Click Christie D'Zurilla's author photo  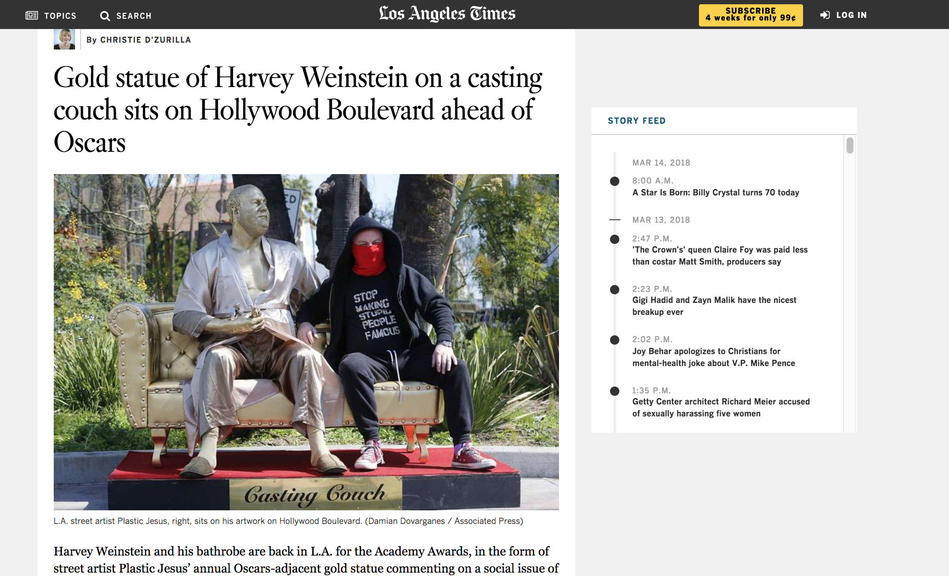click(x=64, y=38)
